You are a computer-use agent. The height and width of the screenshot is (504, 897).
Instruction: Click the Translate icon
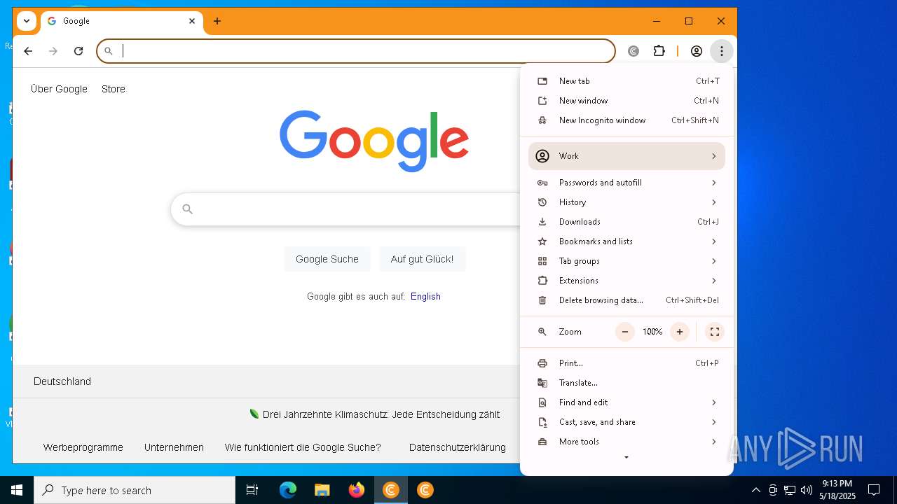pyautogui.click(x=542, y=383)
